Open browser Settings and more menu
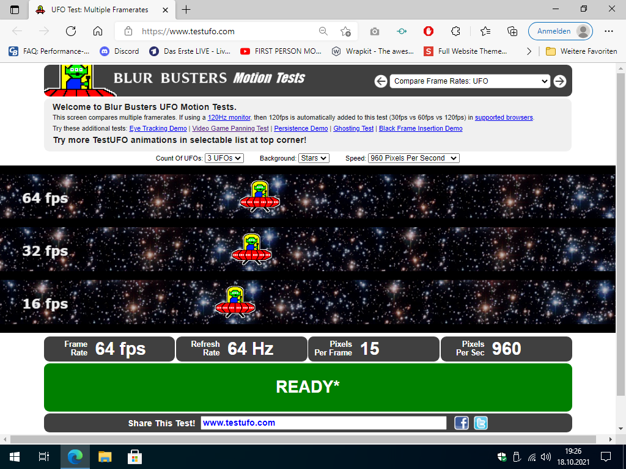Image resolution: width=626 pixels, height=469 pixels. point(609,31)
